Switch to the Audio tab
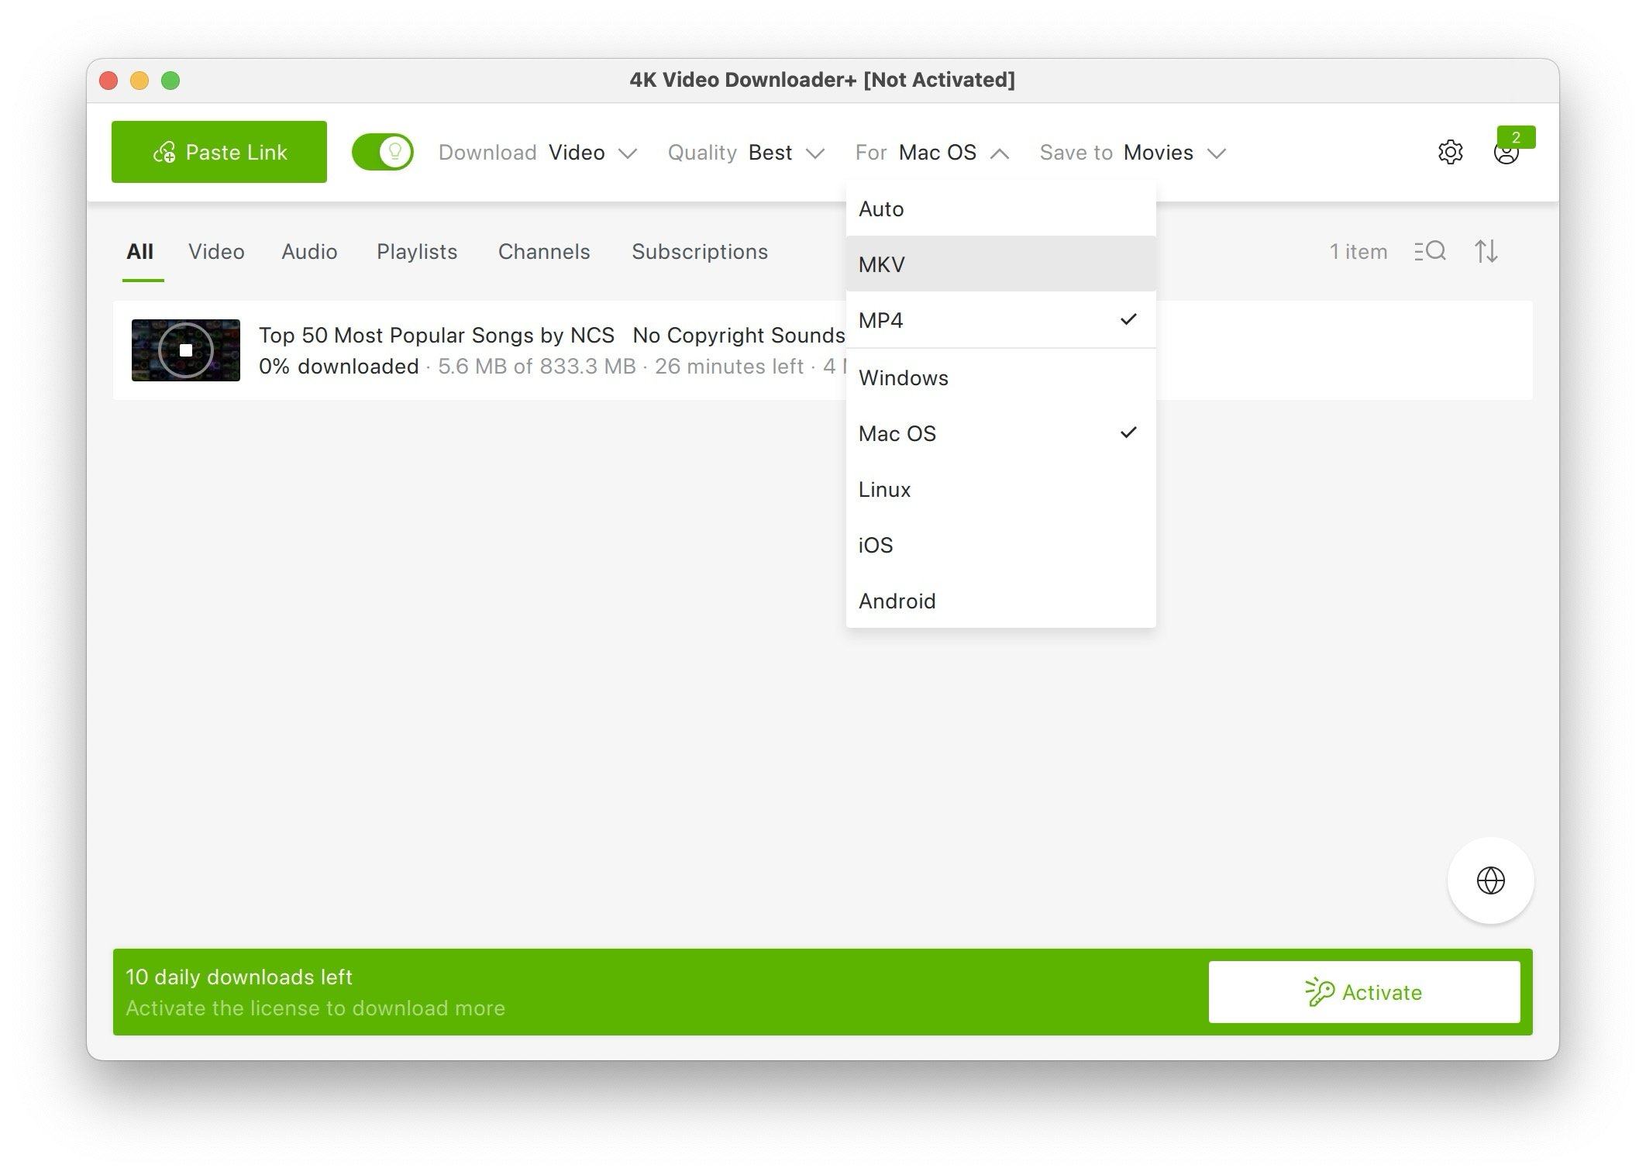The height and width of the screenshot is (1175, 1646). 309,252
